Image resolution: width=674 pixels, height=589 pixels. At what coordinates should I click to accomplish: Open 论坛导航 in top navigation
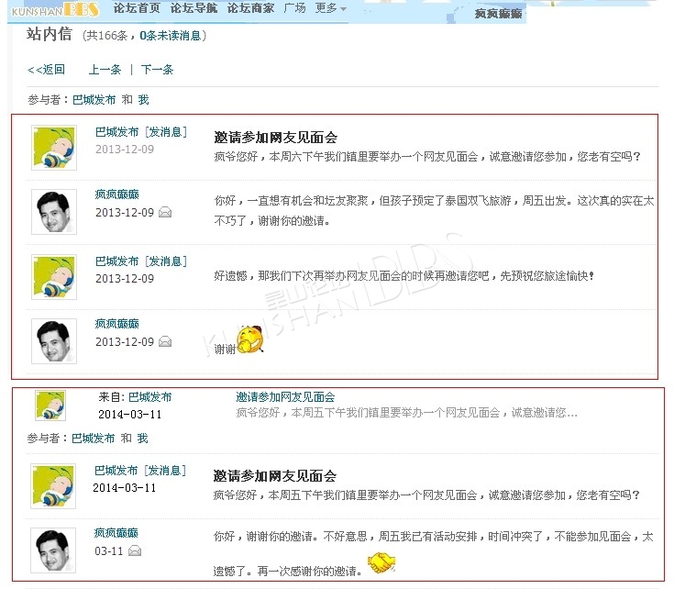[x=193, y=7]
